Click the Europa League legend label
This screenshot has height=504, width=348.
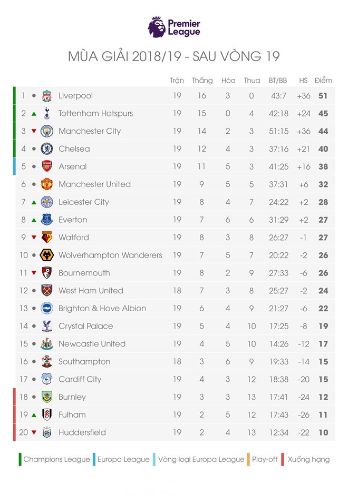123,459
